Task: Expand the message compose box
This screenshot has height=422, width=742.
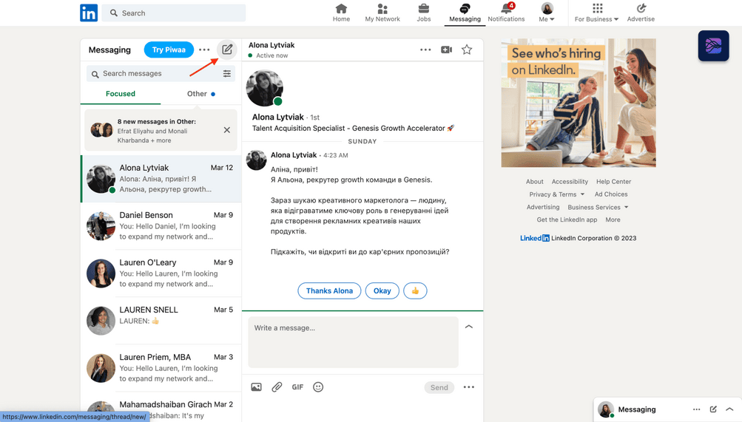Action: click(468, 327)
